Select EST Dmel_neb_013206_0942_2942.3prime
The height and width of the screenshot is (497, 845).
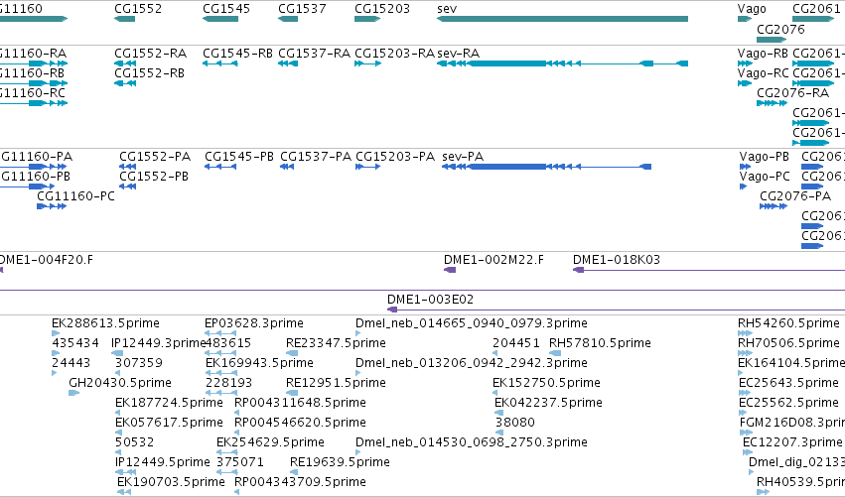pyautogui.click(x=472, y=363)
